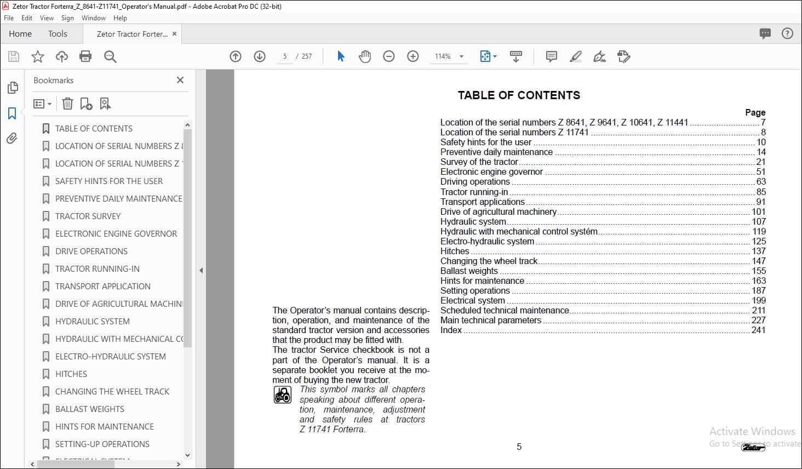Open TRANSPORT APPLICATION bookmark

point(103,286)
